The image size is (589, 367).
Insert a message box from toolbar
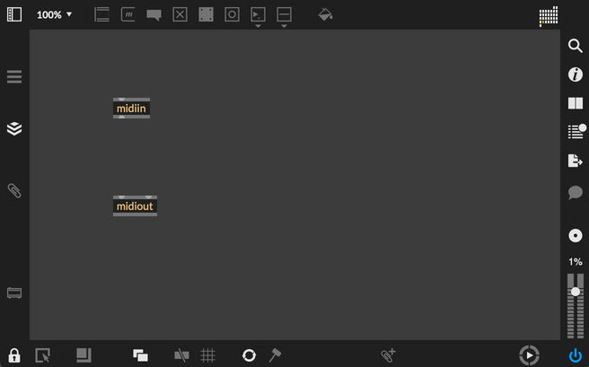tap(128, 14)
